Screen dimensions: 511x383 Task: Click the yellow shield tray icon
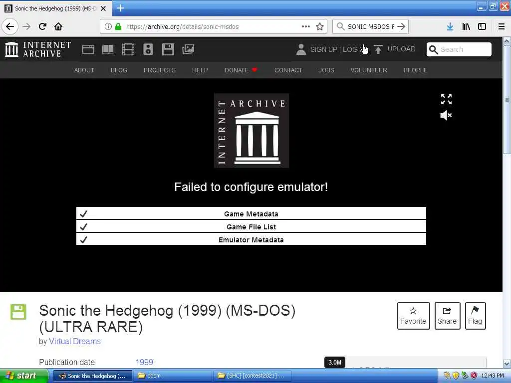[x=456, y=376]
